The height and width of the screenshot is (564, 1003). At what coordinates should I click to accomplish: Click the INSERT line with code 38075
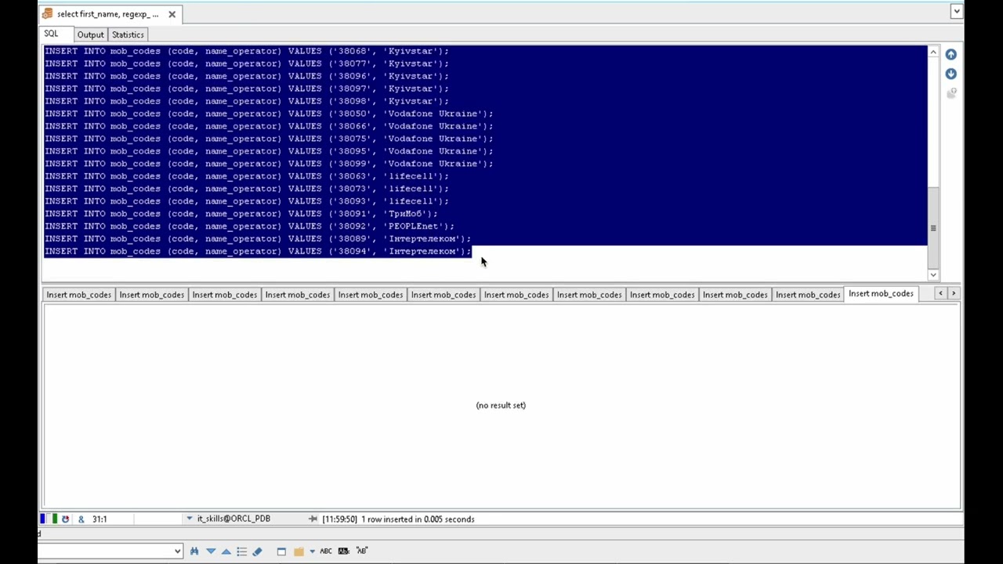pos(269,139)
